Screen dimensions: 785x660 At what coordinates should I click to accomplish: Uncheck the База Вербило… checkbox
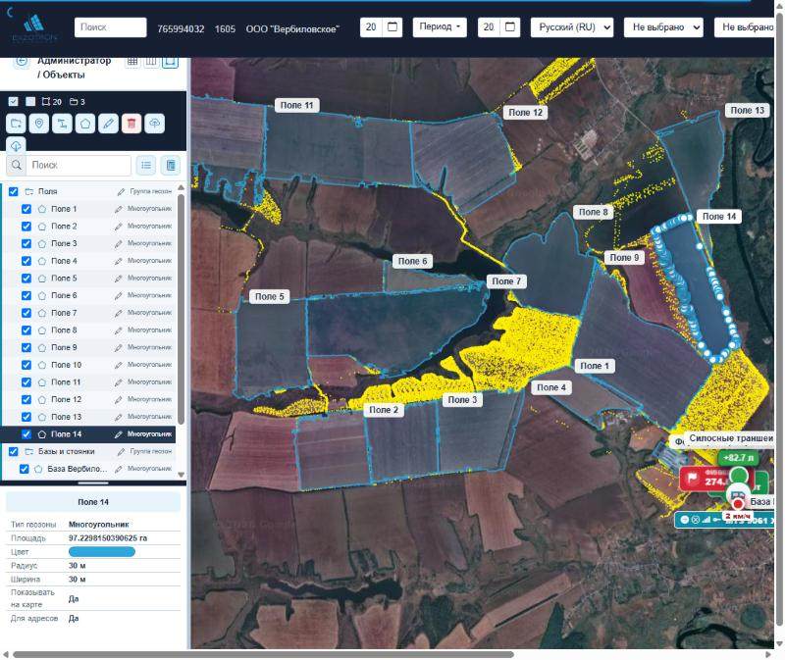click(x=24, y=470)
